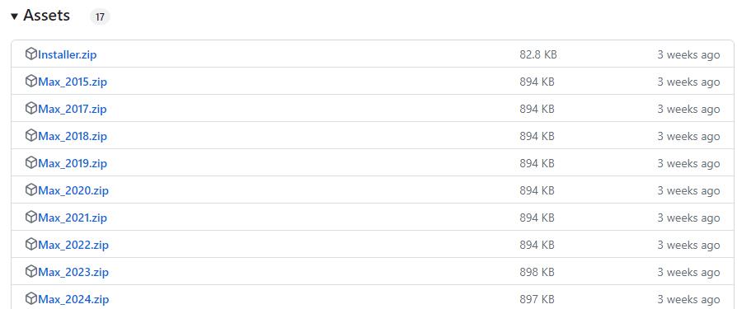Download Installer.zip asset

point(68,55)
